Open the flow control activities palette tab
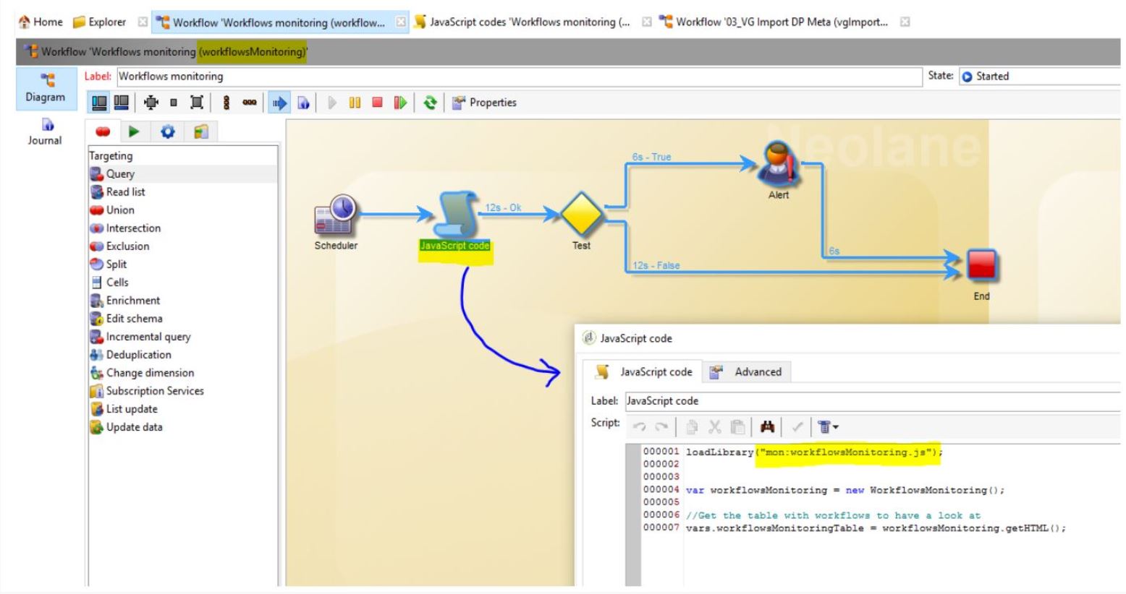1126x594 pixels. (x=134, y=132)
